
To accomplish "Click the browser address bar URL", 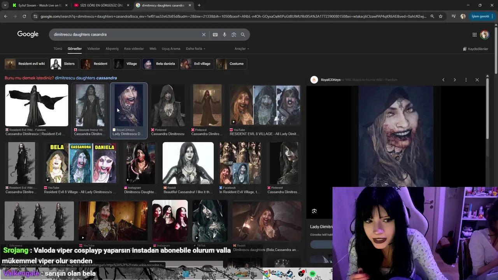I will (233, 16).
